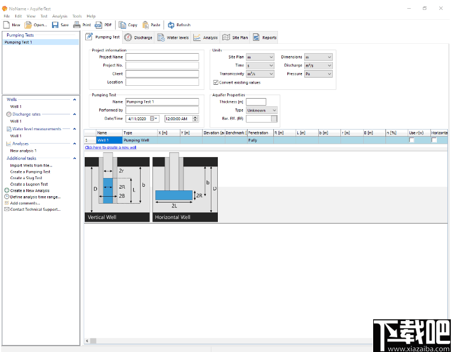The image size is (452, 352).
Task: Collapse the Analyses section chevron
Action: [75, 144]
